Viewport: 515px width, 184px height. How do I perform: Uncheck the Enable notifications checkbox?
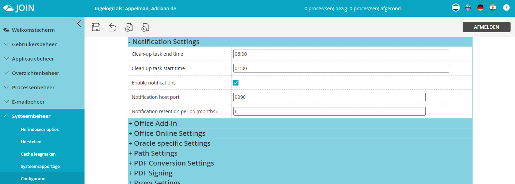pyautogui.click(x=236, y=83)
